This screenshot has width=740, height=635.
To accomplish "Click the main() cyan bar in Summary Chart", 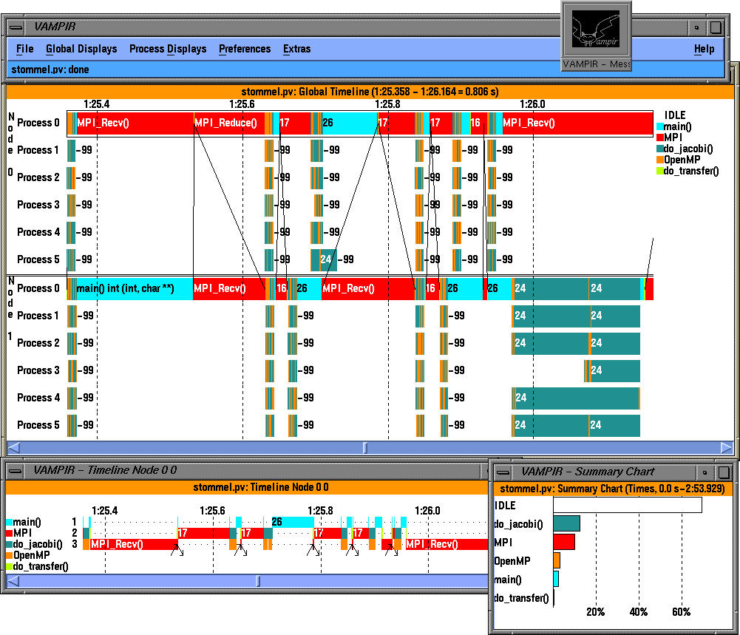I will tap(556, 580).
